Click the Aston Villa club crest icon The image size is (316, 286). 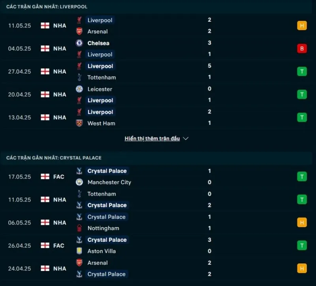(x=79, y=251)
